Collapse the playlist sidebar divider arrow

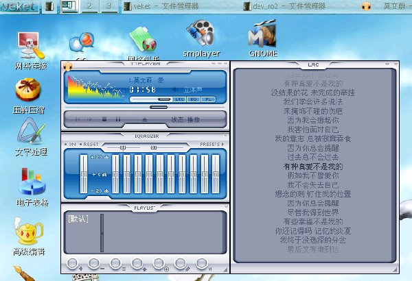click(x=102, y=233)
